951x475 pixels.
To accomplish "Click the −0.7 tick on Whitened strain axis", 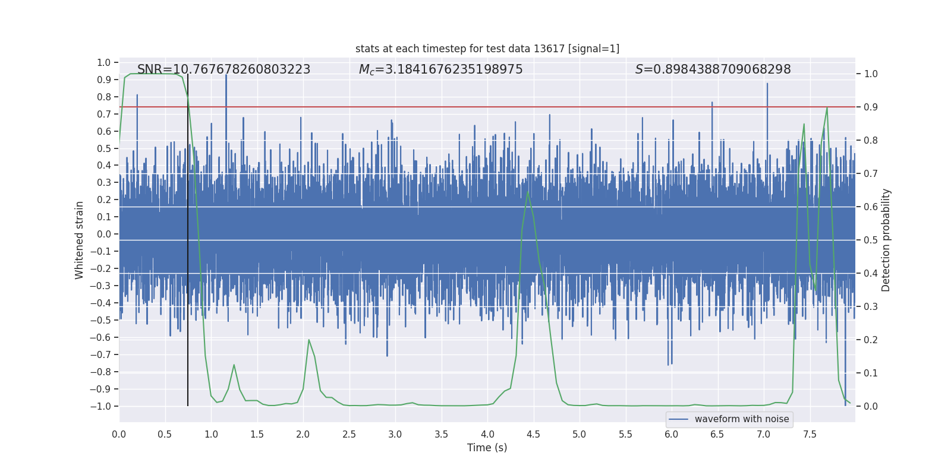I will [x=100, y=355].
